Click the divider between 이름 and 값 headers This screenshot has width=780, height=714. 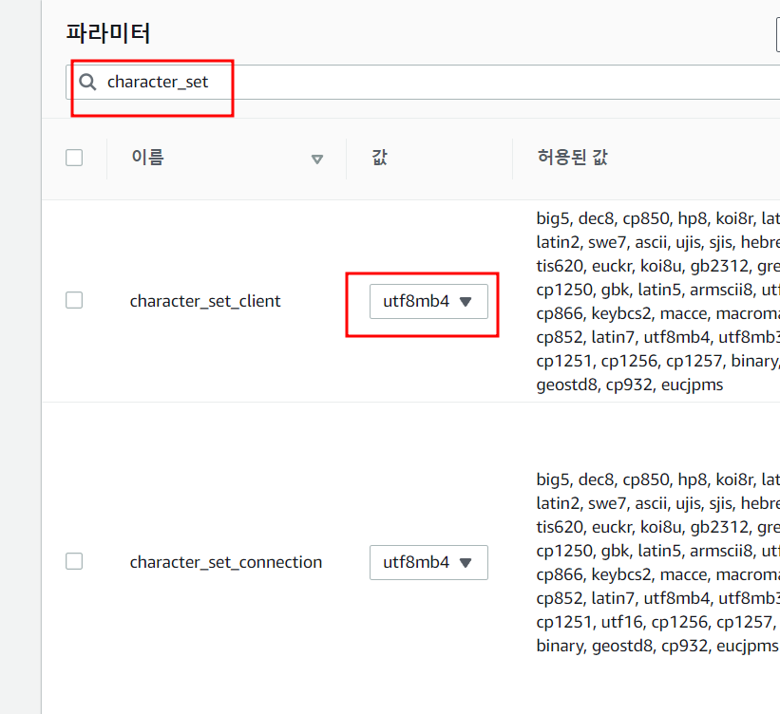pyautogui.click(x=347, y=158)
